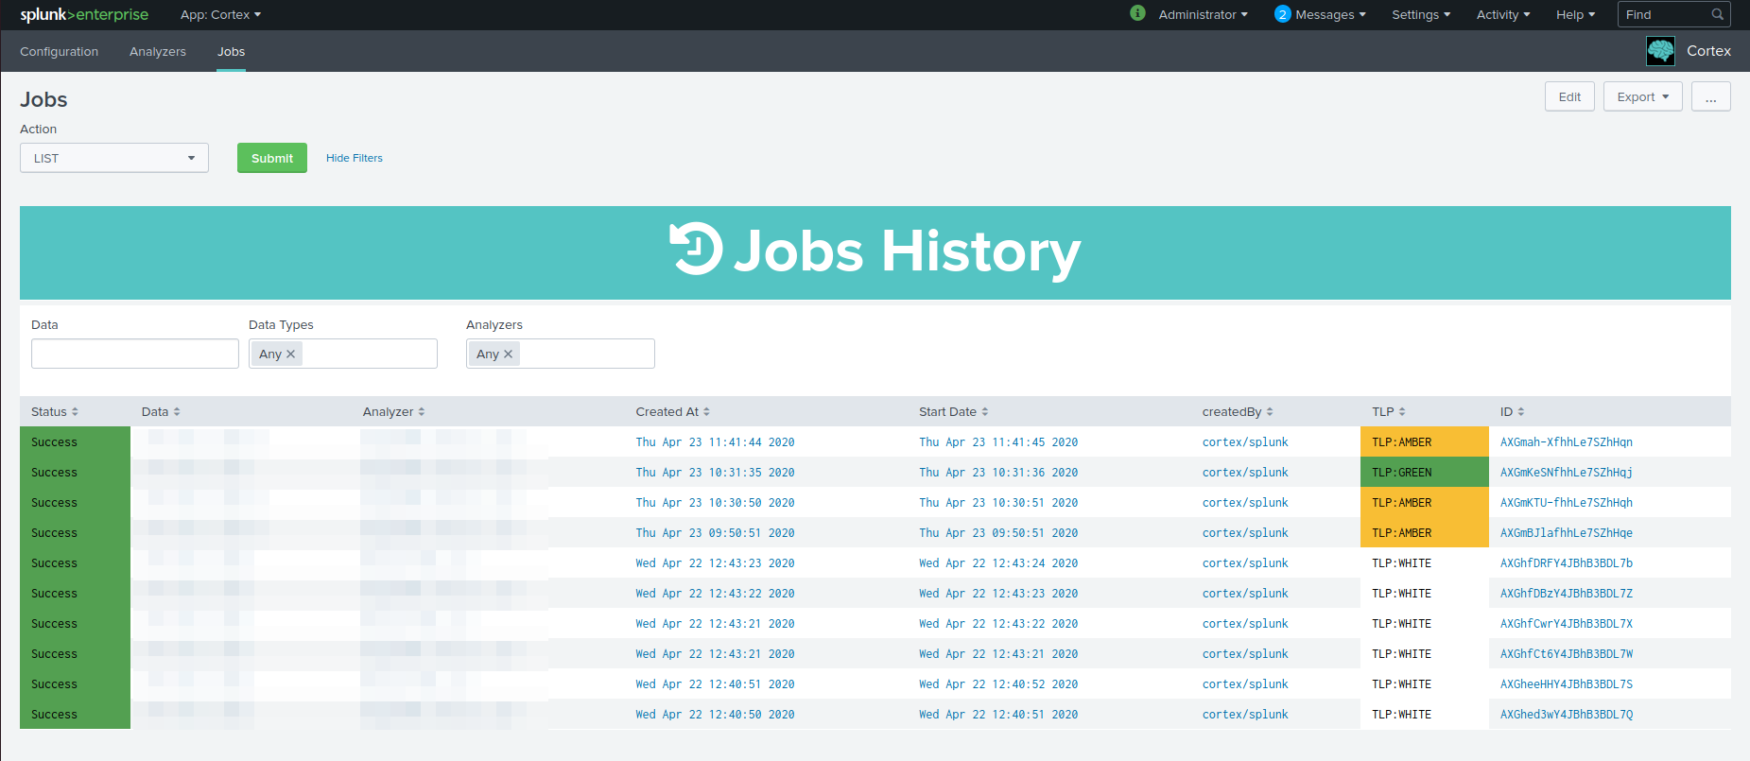Open the Administrator menu

(x=1203, y=14)
